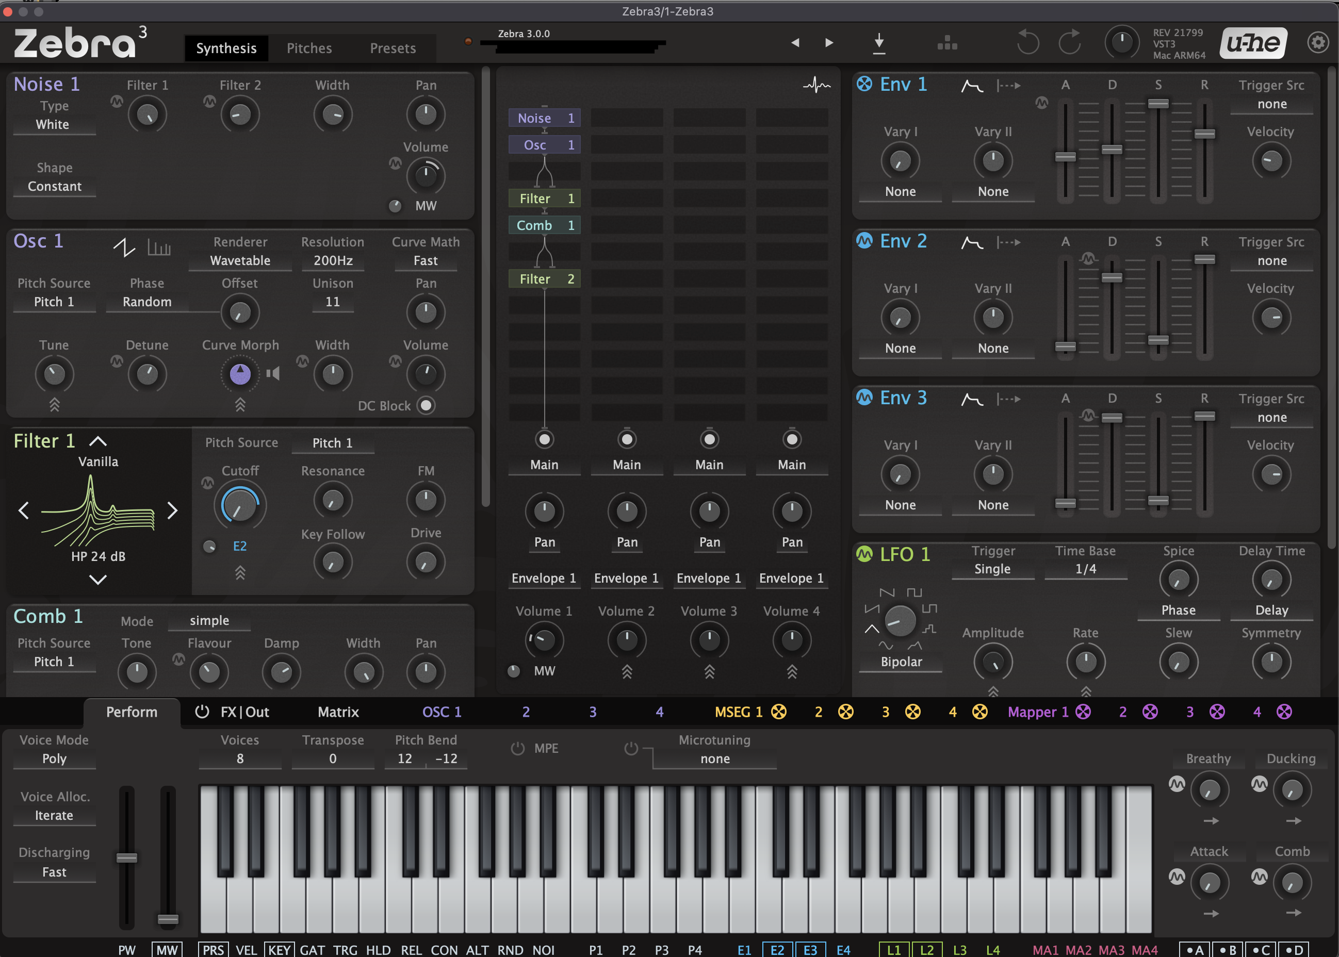Click the KEY modulation source button
The width and height of the screenshot is (1339, 957).
click(280, 950)
